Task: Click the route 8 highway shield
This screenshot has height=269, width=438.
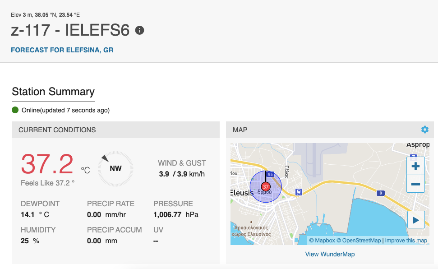Action: point(380,193)
